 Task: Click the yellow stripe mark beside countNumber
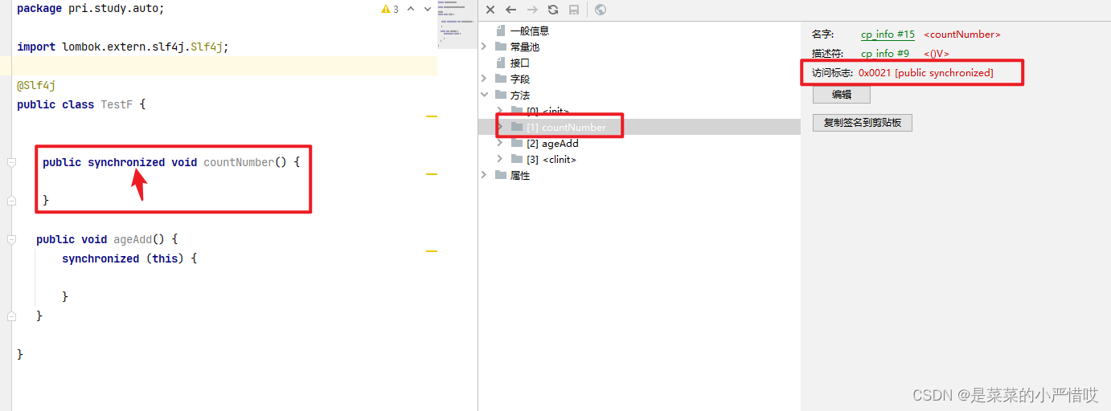pyautogui.click(x=432, y=173)
